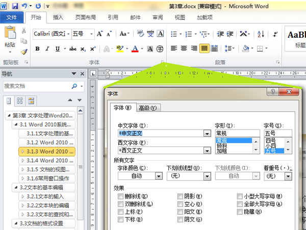Click the enclosed character icon
The width and height of the screenshot is (306, 230).
click(x=160, y=49)
